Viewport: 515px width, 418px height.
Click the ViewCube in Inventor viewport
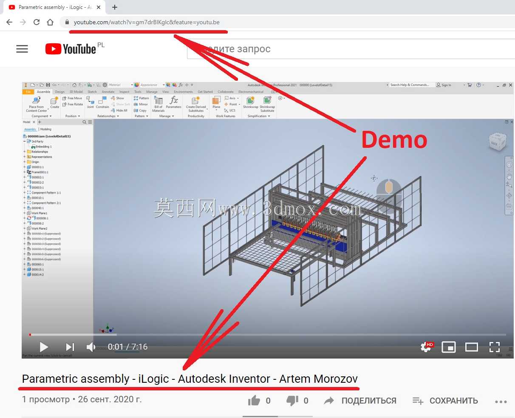[497, 142]
